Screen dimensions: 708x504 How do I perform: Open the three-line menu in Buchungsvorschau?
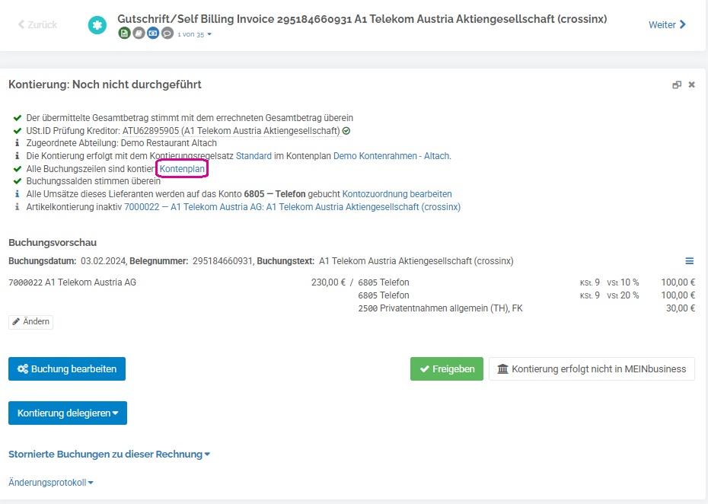coord(690,261)
